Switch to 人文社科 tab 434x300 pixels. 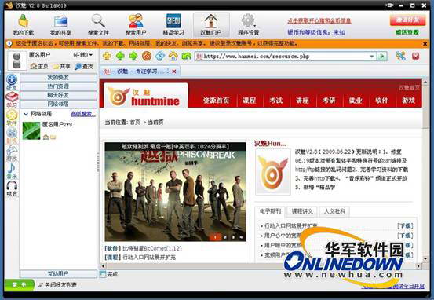[x=334, y=211]
